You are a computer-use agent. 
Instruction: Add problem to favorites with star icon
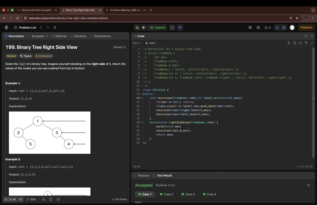click(x=44, y=199)
